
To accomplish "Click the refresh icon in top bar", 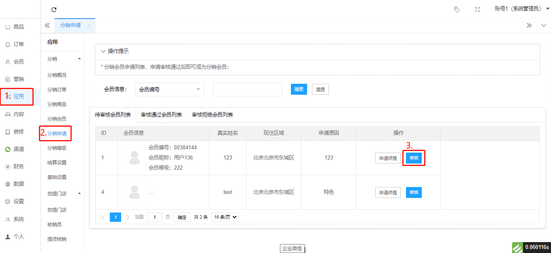I will [x=54, y=9].
